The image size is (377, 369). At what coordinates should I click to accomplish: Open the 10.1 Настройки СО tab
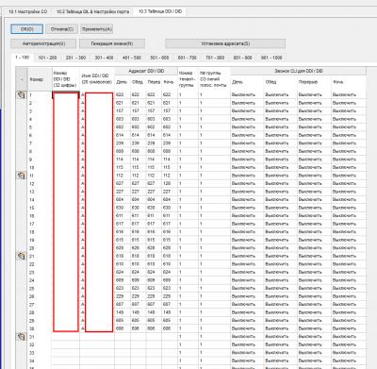point(27,11)
